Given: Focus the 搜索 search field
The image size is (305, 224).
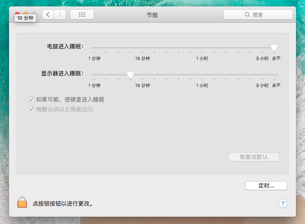Looking at the screenshot, I should click(x=262, y=15).
